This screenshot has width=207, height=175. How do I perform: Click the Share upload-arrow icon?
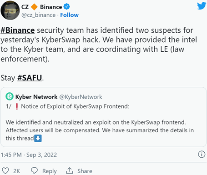[70, 170]
